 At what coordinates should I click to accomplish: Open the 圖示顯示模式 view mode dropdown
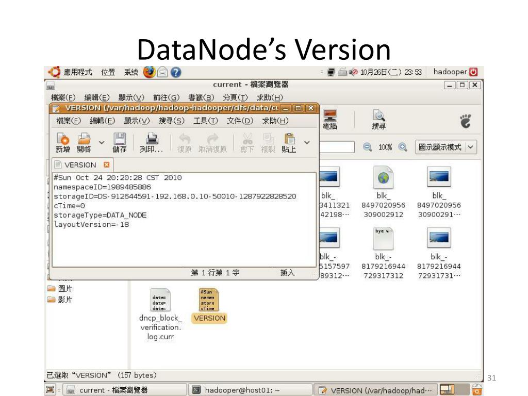pyautogui.click(x=446, y=147)
